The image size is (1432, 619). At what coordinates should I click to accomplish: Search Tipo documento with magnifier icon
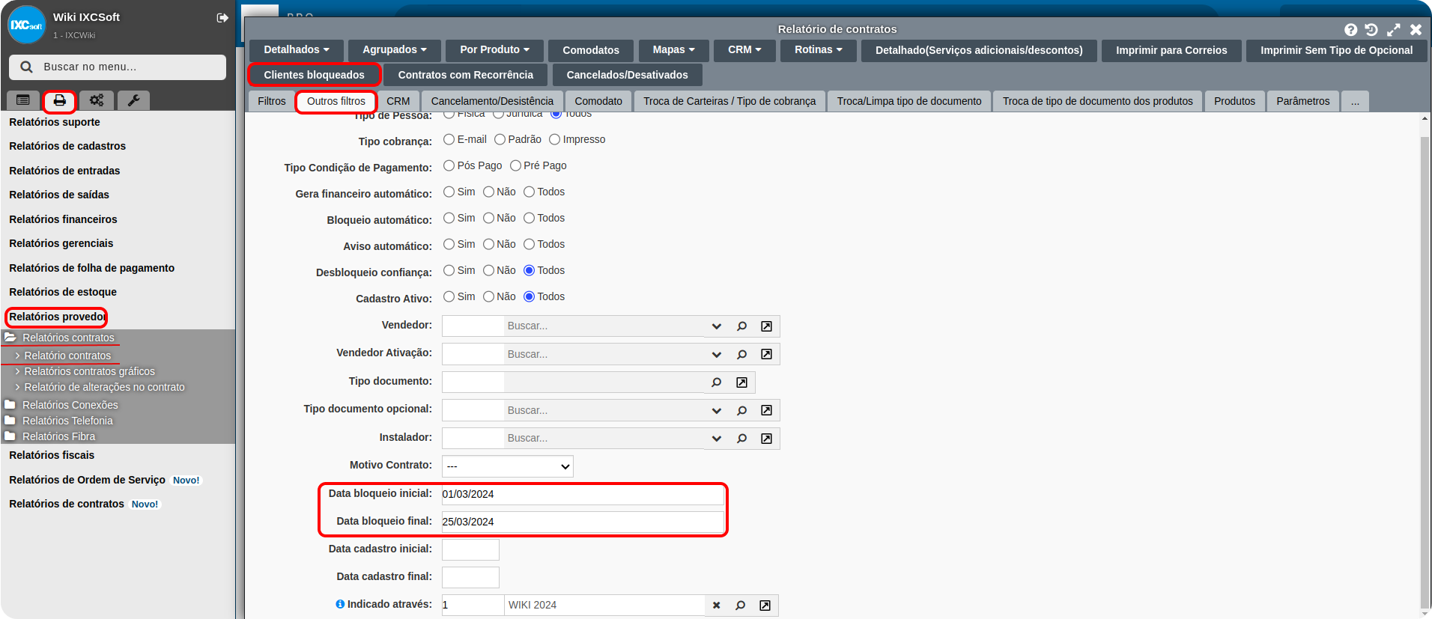click(717, 382)
